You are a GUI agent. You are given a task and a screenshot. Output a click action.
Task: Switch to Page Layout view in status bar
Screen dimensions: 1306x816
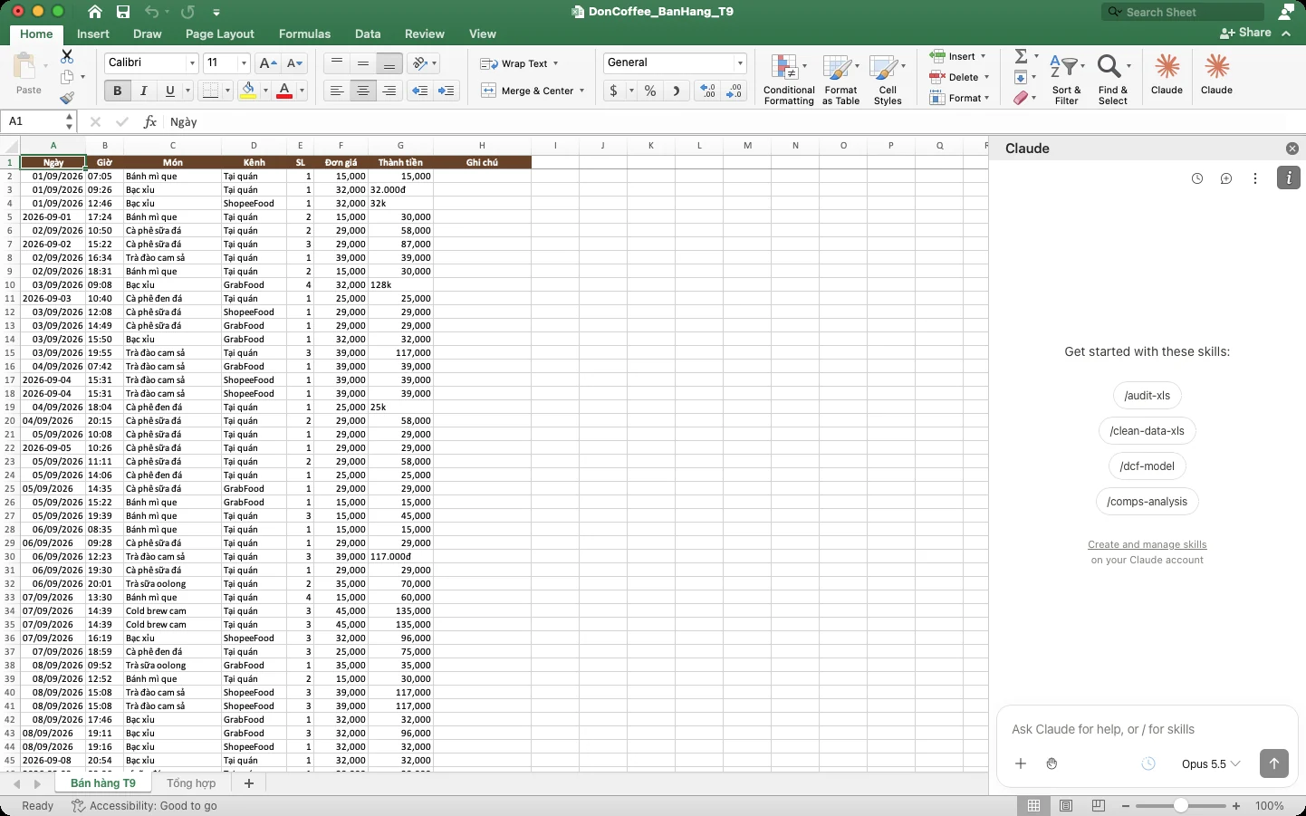(x=1066, y=806)
